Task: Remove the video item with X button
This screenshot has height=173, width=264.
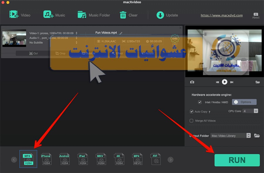Action: (180, 28)
